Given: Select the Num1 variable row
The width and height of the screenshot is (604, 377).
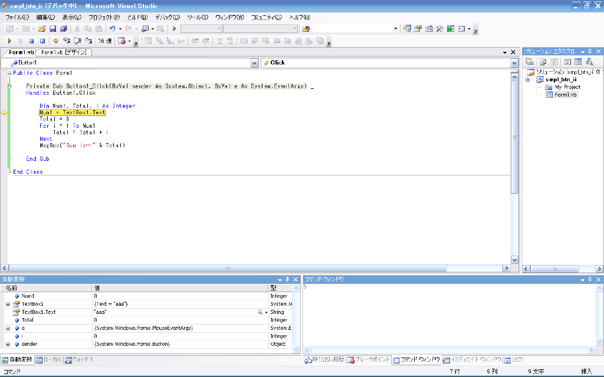Looking at the screenshot, I should [x=148, y=296].
